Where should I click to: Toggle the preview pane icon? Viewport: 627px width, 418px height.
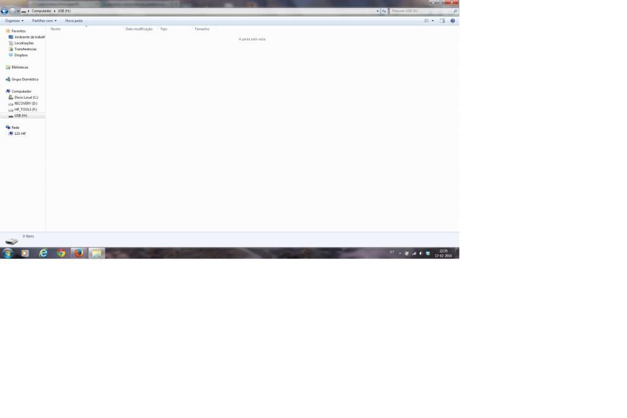click(442, 21)
